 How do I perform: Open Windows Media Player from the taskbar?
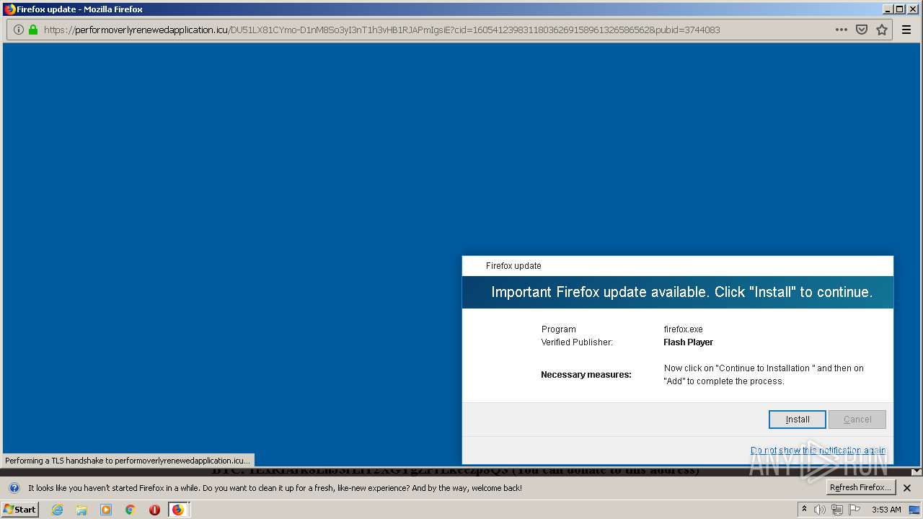click(x=106, y=510)
